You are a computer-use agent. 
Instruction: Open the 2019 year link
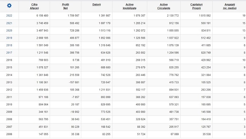(9, 38)
